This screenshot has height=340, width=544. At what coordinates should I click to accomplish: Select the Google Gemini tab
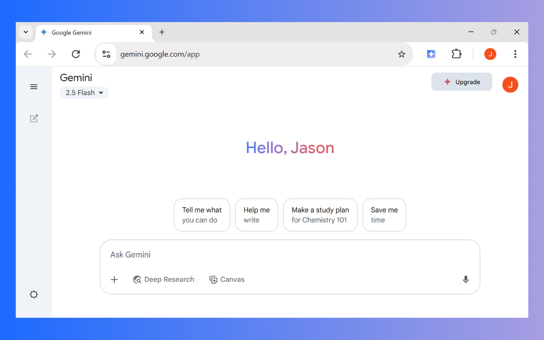[93, 32]
